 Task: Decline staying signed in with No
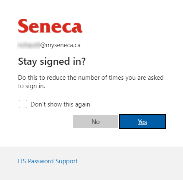(96, 122)
